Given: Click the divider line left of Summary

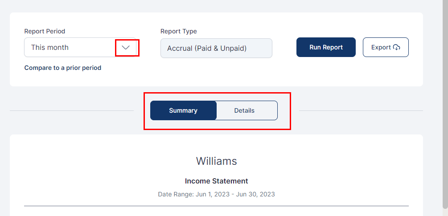Looking at the screenshot, I should point(71,110).
